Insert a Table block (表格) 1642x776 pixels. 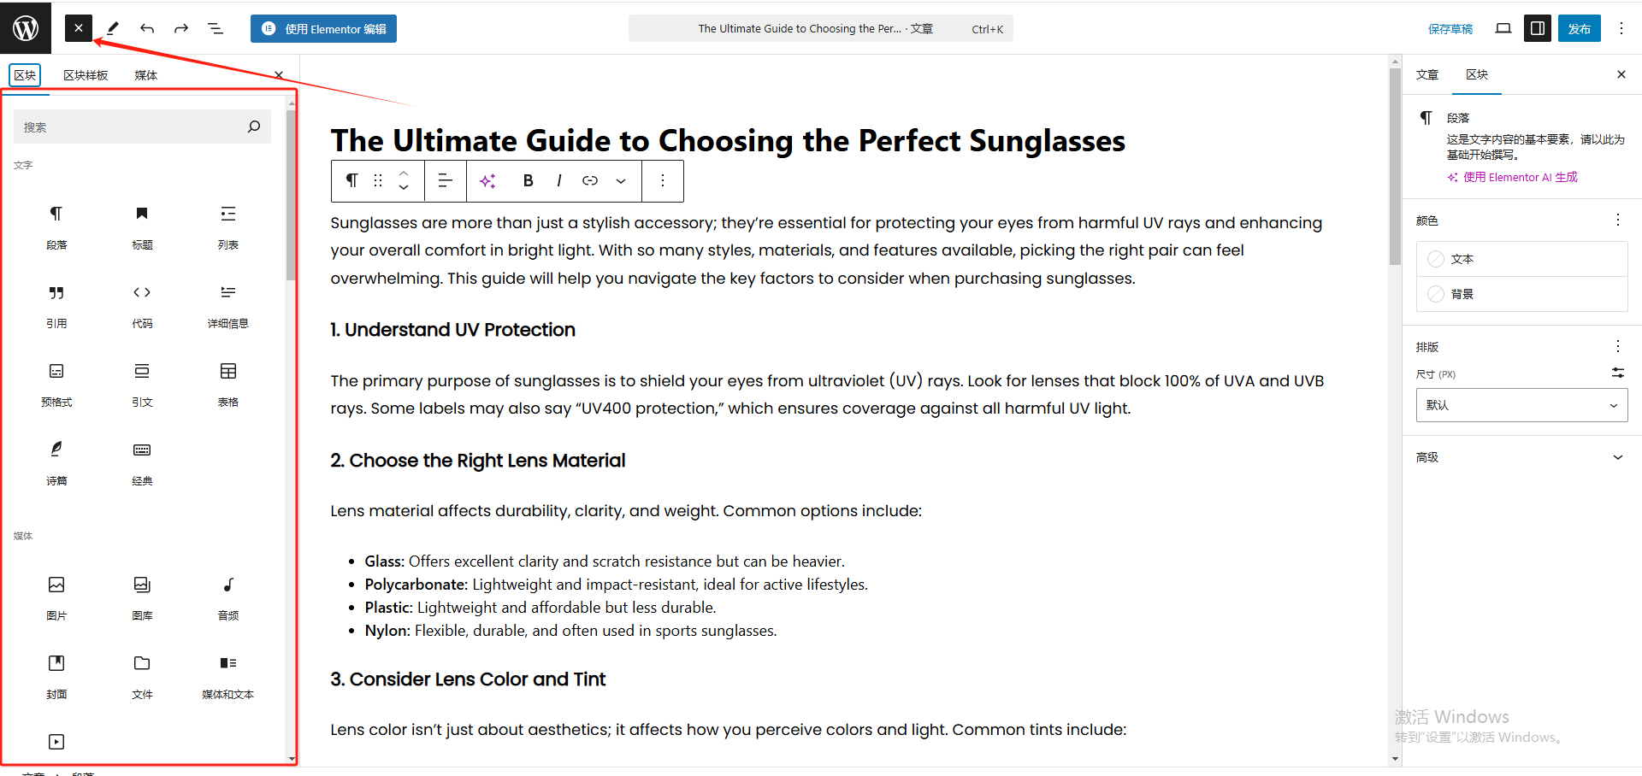pyautogui.click(x=227, y=380)
